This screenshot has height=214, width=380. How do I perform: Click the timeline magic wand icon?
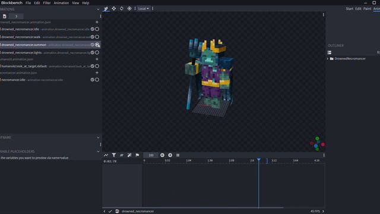point(129,155)
